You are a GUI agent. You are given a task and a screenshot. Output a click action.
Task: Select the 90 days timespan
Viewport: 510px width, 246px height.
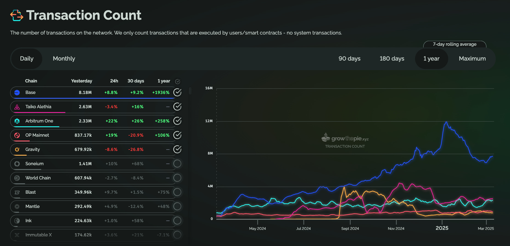[x=349, y=59]
